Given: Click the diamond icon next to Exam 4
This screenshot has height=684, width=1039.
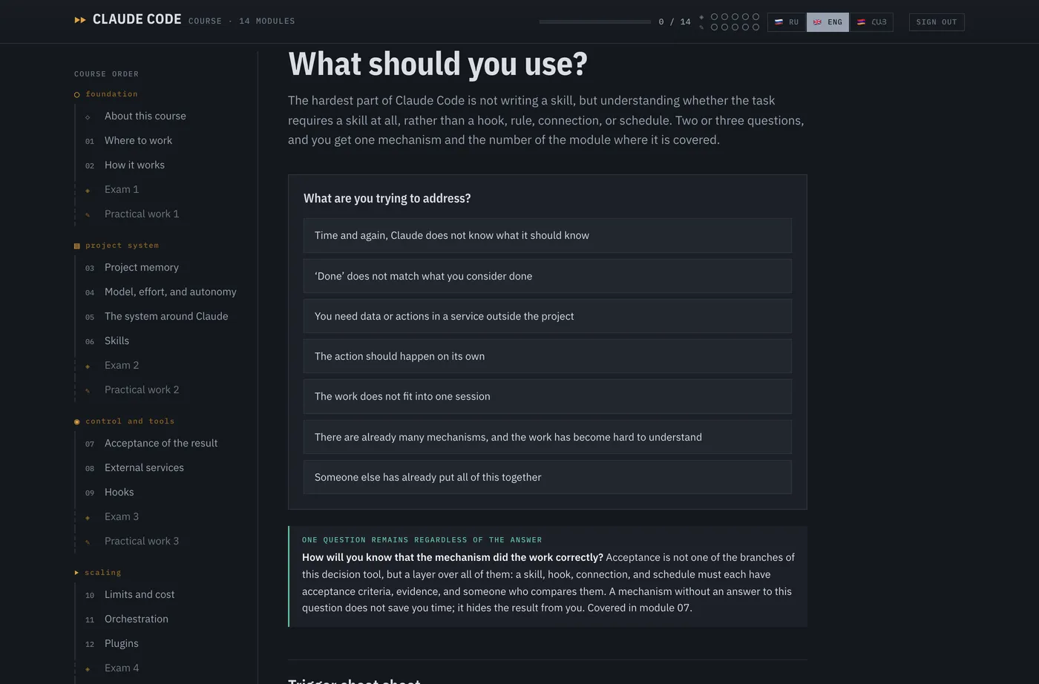Looking at the screenshot, I should pos(88,669).
